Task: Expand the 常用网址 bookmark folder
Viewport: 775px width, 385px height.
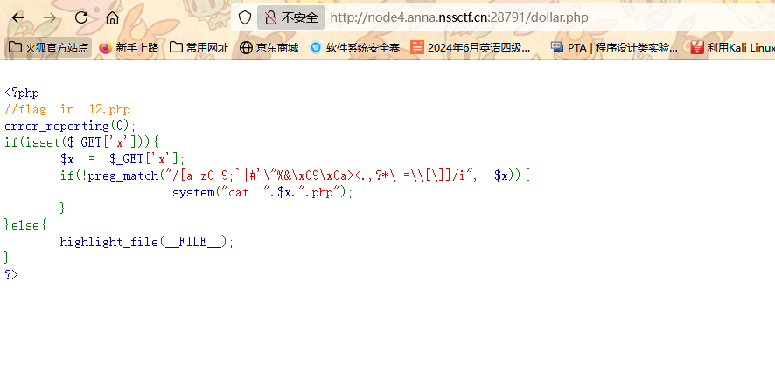Action: click(199, 47)
